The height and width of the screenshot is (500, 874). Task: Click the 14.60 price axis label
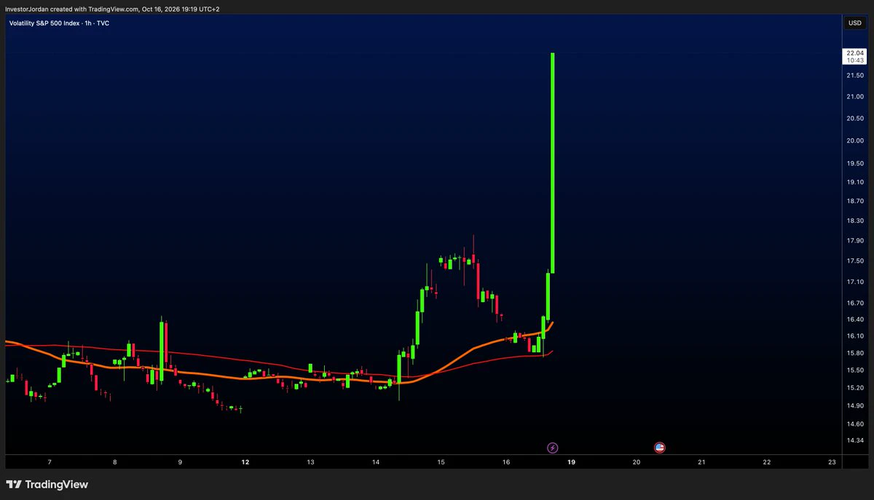855,424
